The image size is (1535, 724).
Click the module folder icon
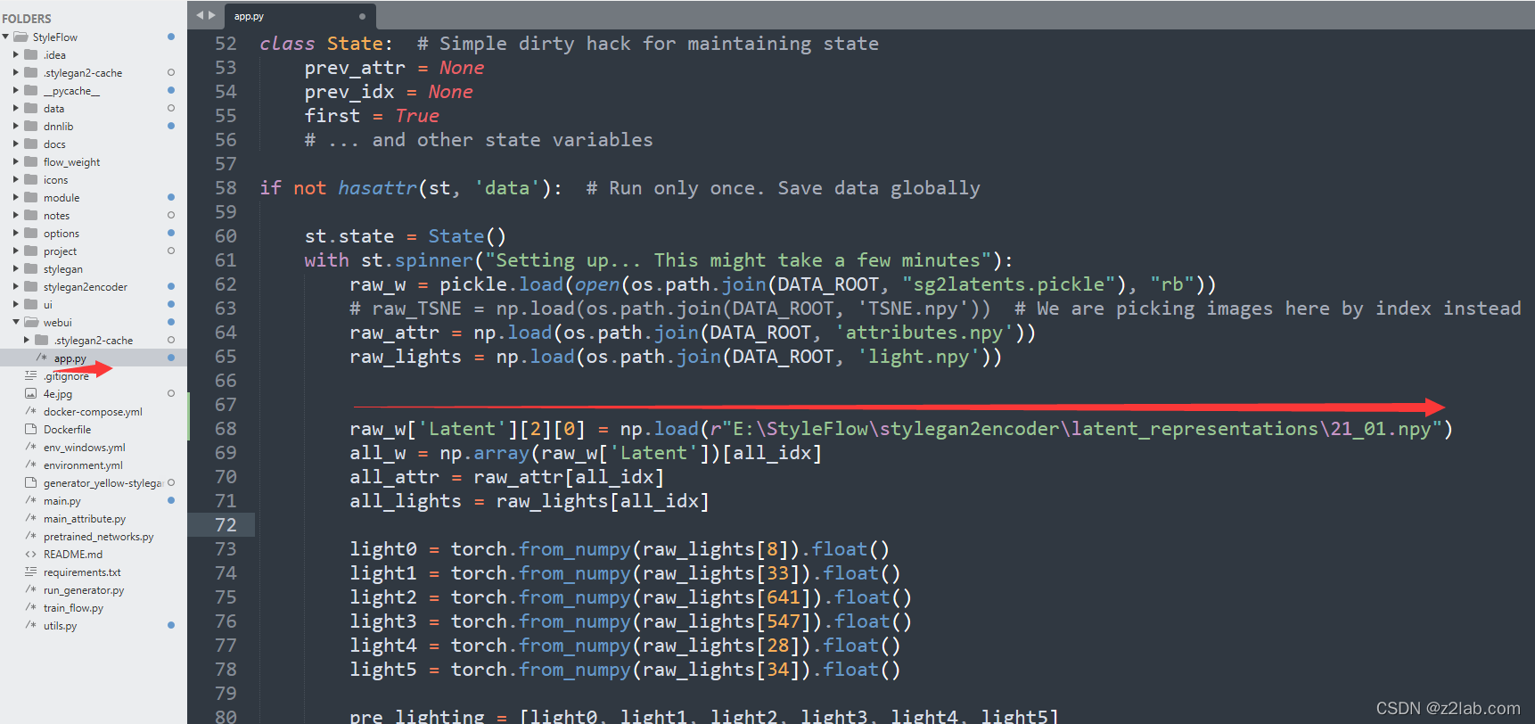pyautogui.click(x=31, y=197)
